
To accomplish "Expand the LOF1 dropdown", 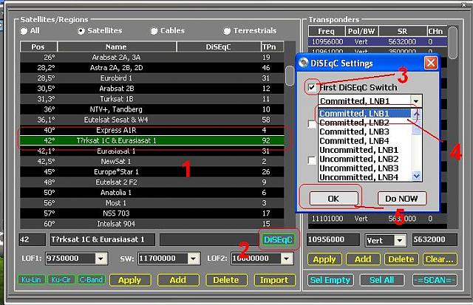I will click(x=101, y=258).
